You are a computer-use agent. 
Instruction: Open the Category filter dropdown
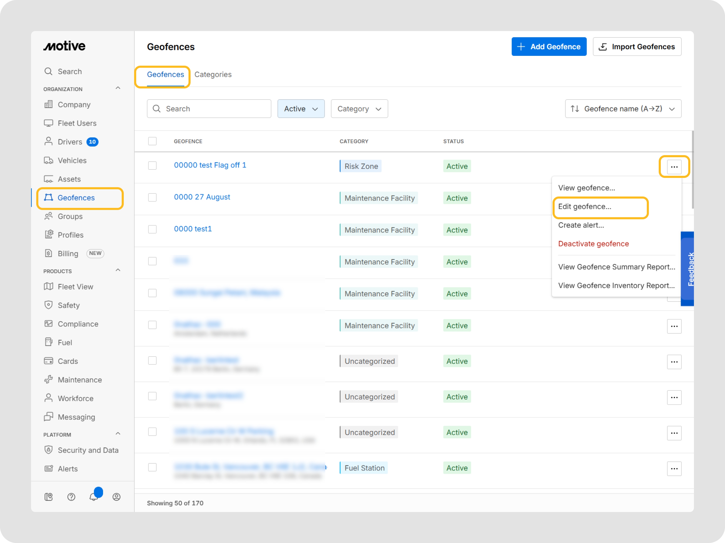click(359, 109)
